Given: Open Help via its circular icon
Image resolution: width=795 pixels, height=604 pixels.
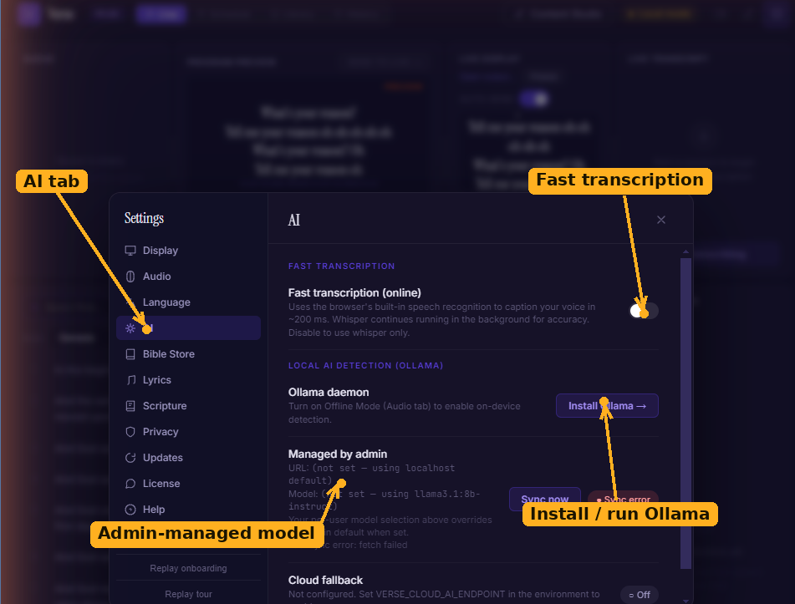Looking at the screenshot, I should 130,510.
